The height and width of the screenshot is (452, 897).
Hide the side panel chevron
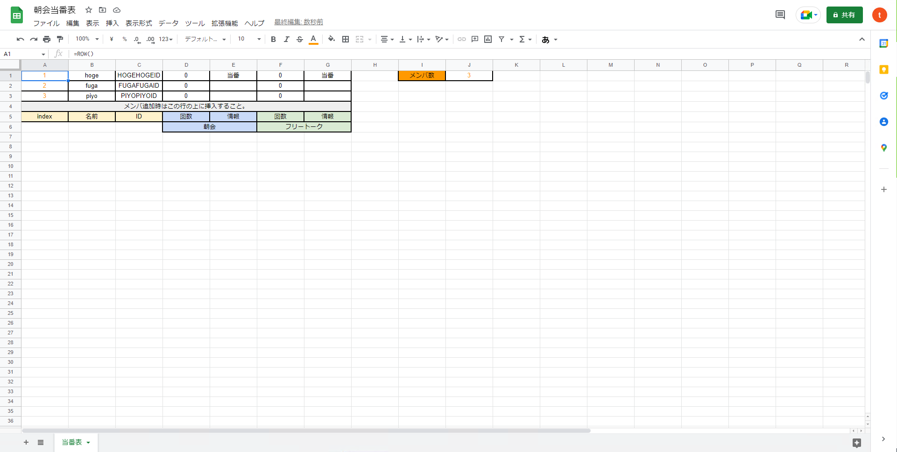point(883,439)
